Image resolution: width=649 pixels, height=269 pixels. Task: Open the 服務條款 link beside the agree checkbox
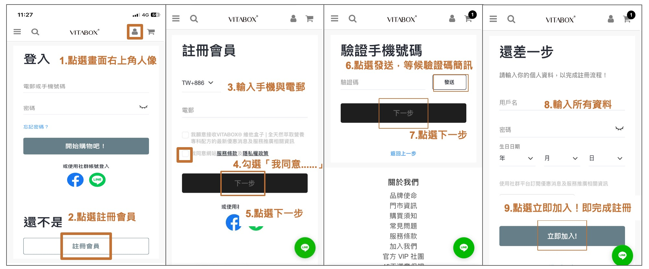click(x=227, y=154)
